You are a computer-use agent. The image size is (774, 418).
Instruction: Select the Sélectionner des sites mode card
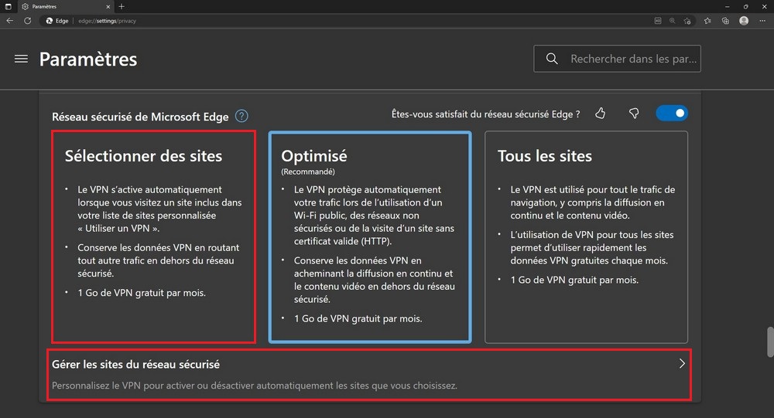click(x=153, y=236)
